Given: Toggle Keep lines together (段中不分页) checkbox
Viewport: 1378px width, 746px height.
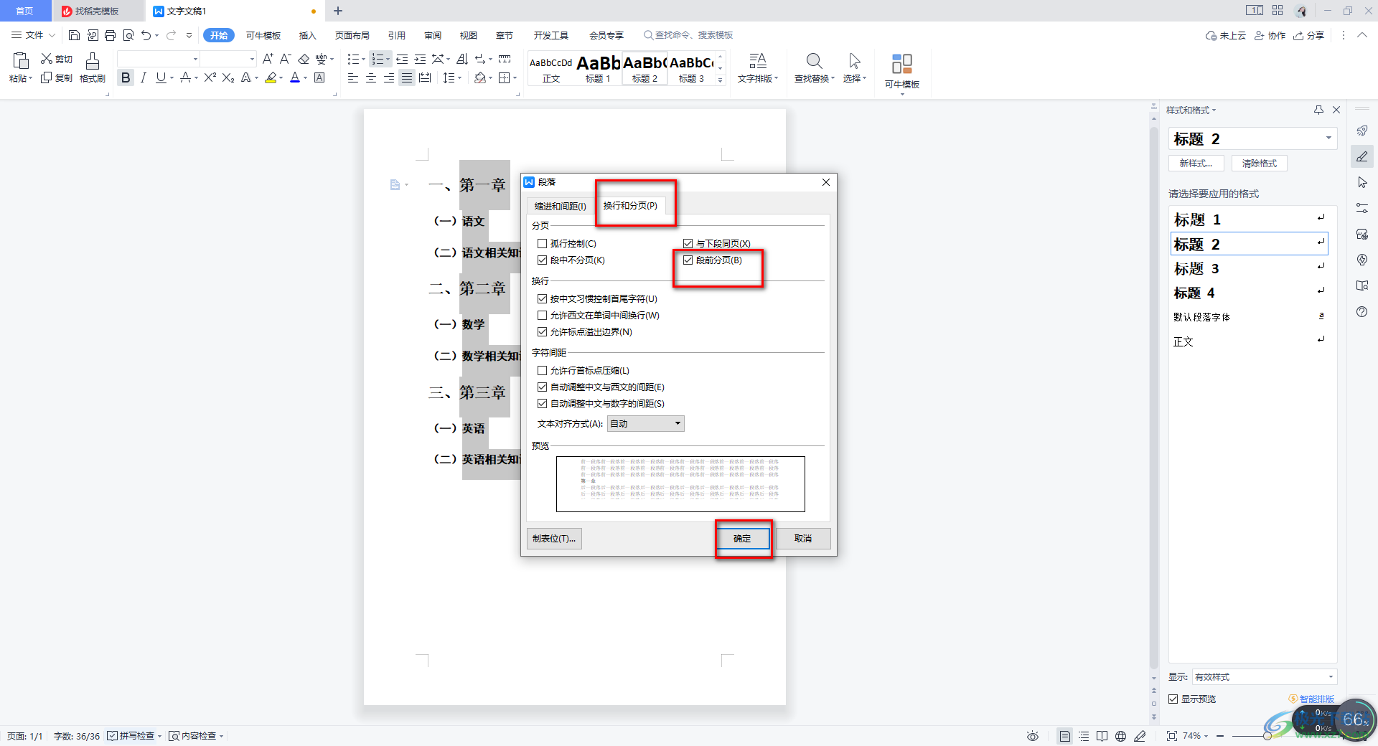Looking at the screenshot, I should coord(543,260).
